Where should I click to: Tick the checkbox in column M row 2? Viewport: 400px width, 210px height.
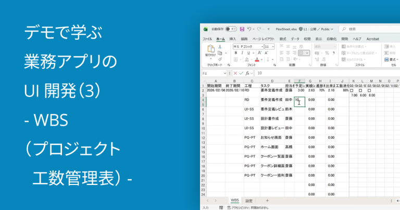(369, 91)
